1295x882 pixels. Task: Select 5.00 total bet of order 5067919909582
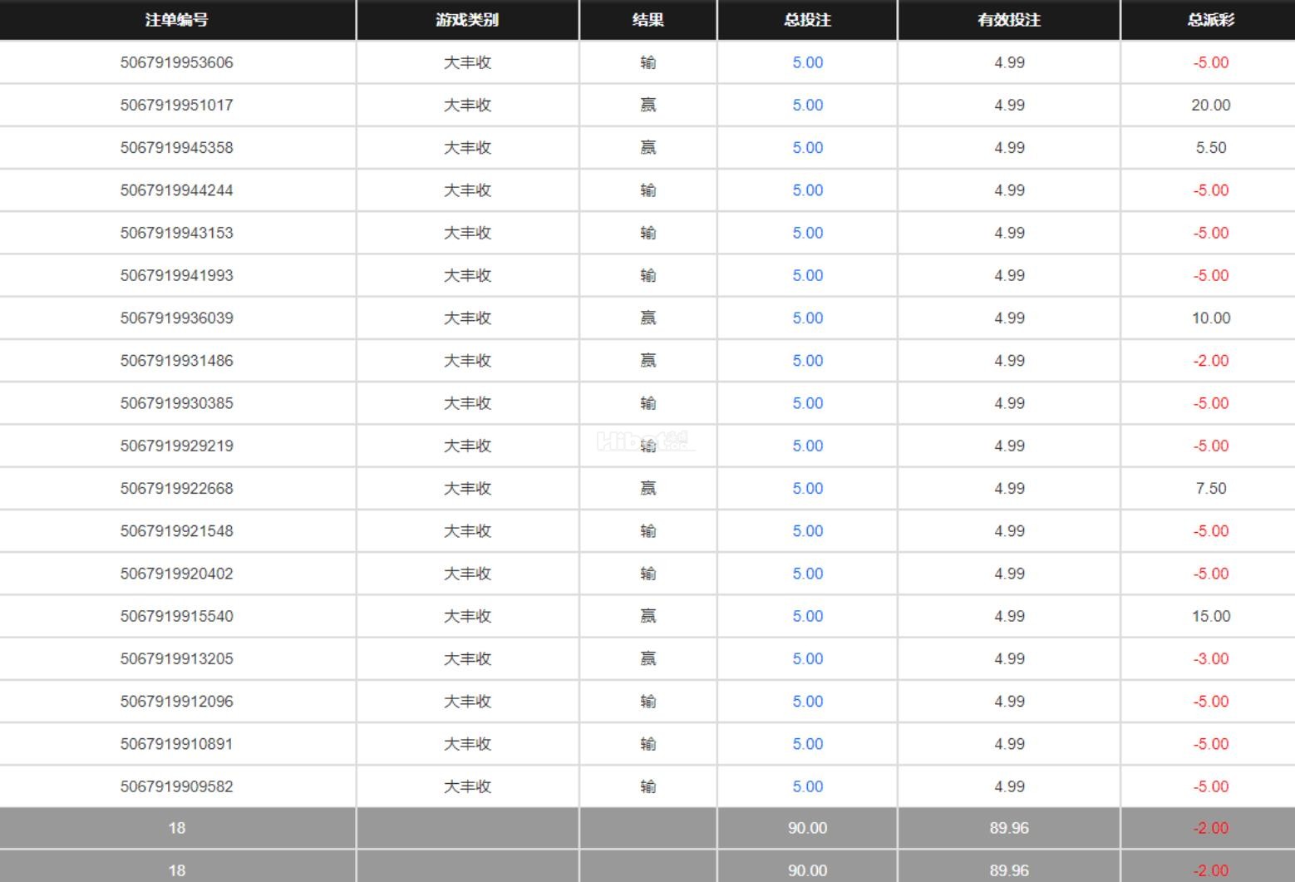[807, 786]
